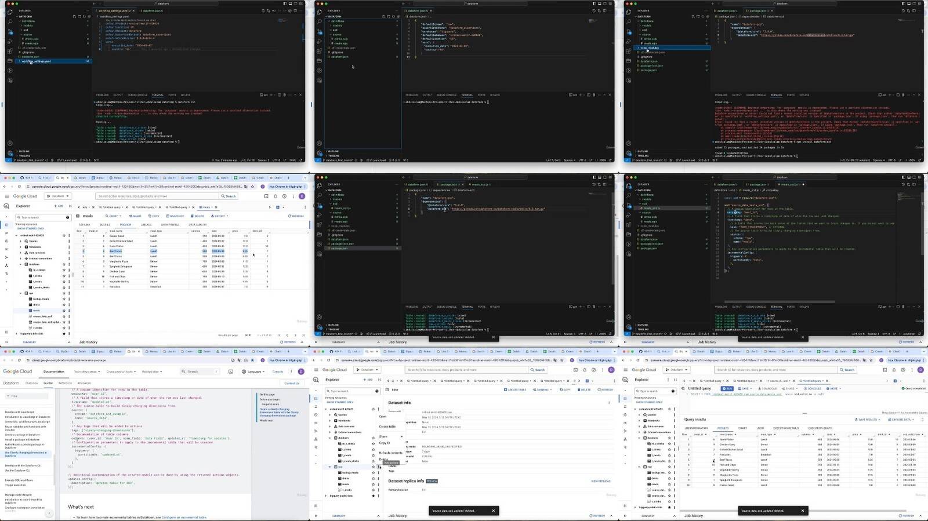Open help icon in Query results window
Image resolution: width=928 pixels, height=521 pixels.
coord(903,370)
